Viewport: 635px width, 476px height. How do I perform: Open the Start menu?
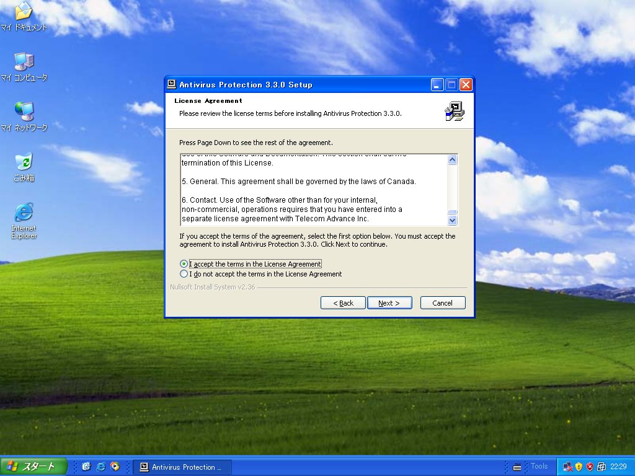tap(33, 467)
